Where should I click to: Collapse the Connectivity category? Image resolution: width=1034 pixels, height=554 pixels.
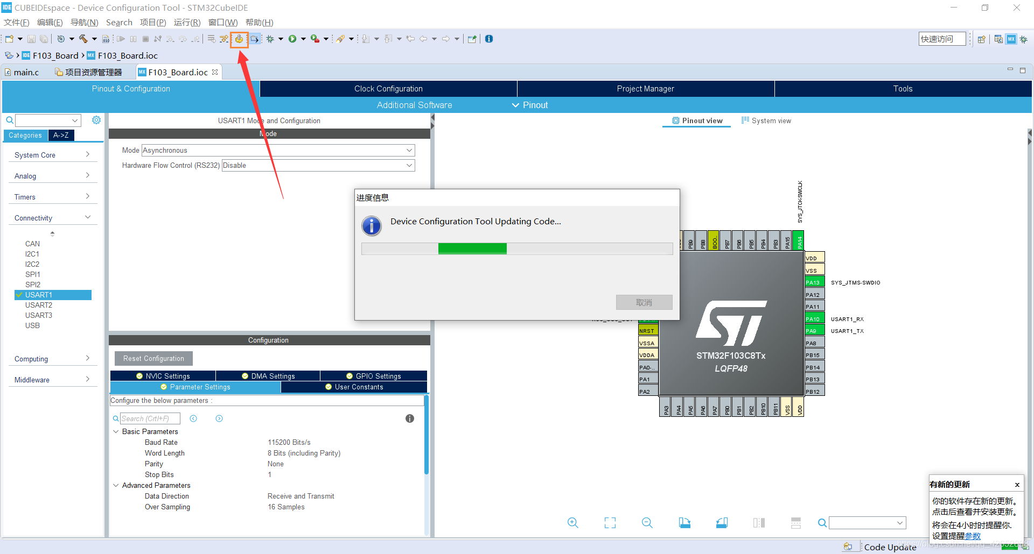[52, 218]
